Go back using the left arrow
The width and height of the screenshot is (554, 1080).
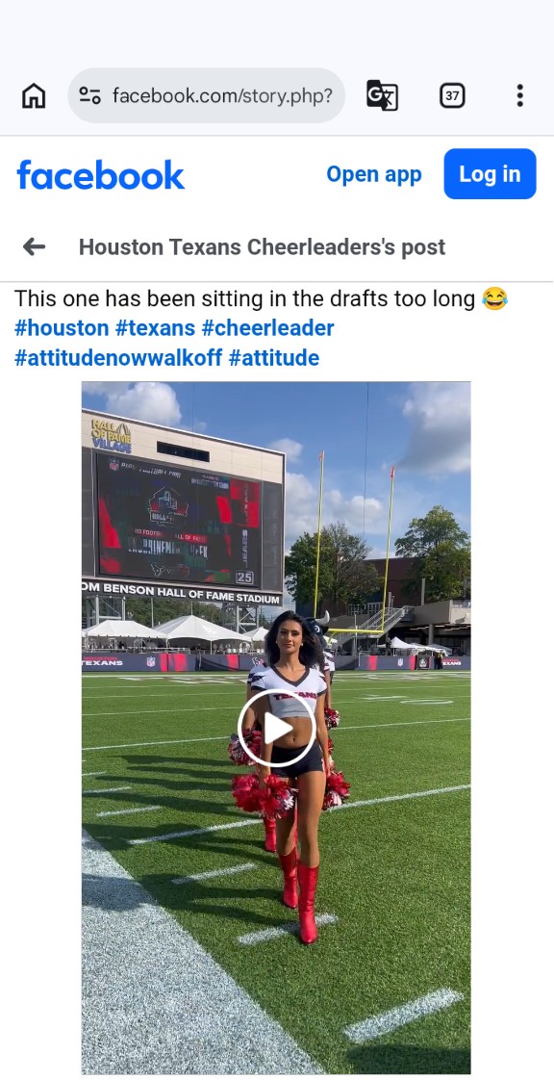coord(34,246)
